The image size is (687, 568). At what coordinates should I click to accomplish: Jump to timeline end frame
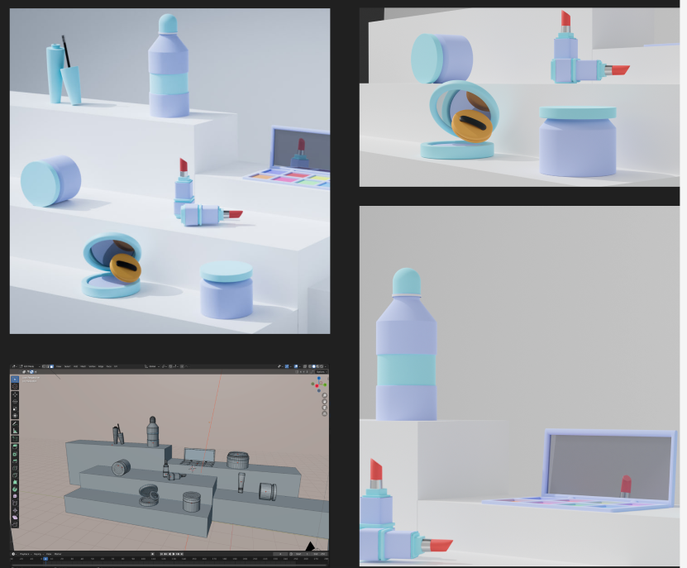[x=182, y=554]
